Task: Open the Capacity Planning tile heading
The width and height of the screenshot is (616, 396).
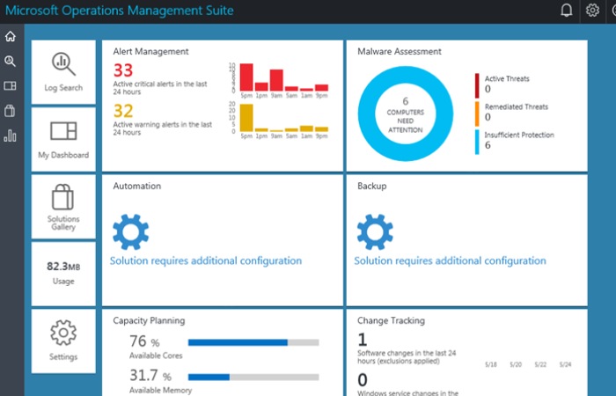Action: (149, 320)
